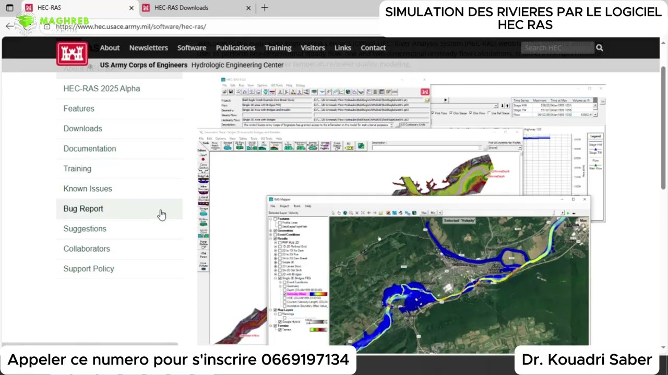
Task: Open the browser tab actions icon
Action: [x=9, y=8]
